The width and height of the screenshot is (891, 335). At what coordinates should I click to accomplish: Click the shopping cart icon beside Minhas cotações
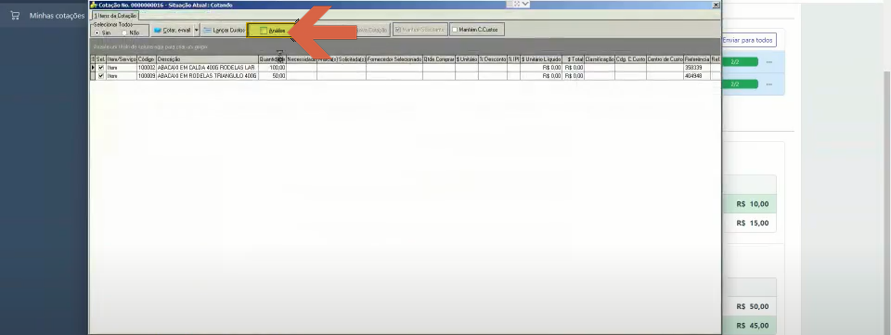tap(15, 16)
